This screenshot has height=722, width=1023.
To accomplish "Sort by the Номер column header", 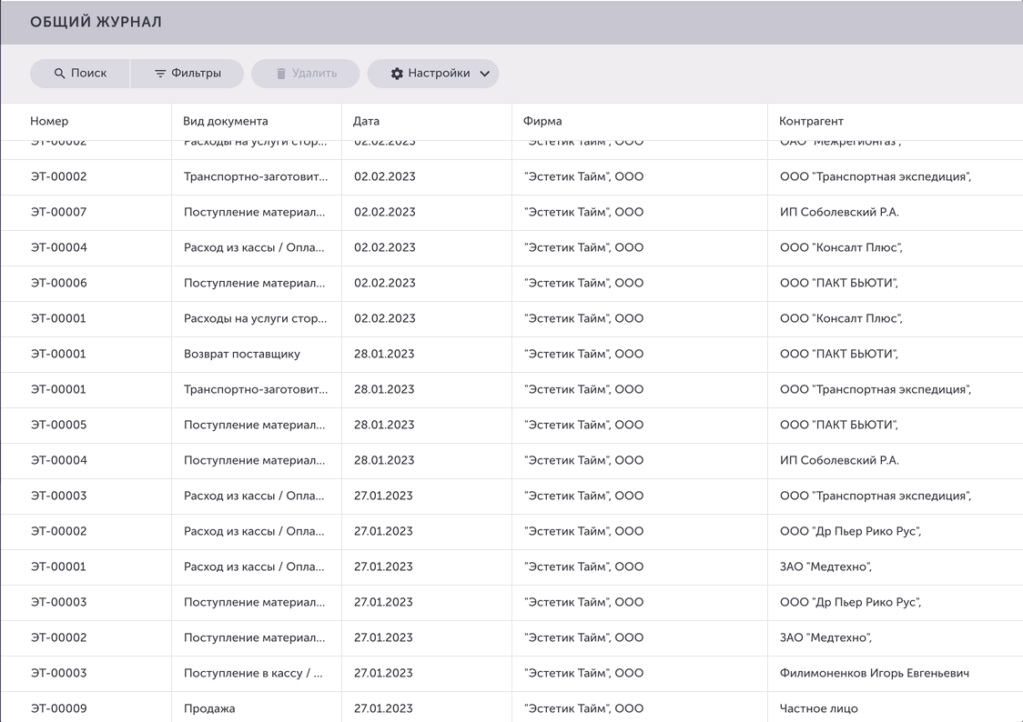I will (49, 121).
